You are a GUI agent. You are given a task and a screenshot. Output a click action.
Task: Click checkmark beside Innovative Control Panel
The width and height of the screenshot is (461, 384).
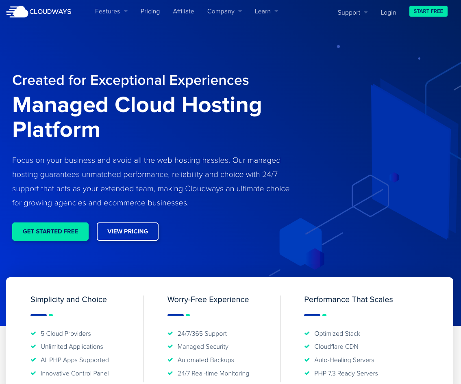pos(33,373)
